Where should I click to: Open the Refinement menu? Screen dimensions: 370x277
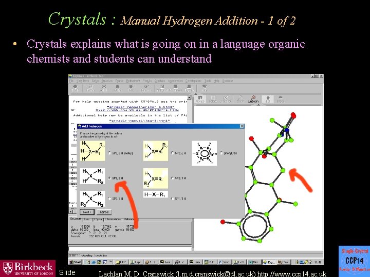133,81
